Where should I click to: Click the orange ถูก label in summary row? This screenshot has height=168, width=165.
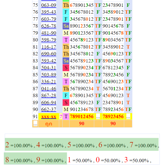pos(49,124)
